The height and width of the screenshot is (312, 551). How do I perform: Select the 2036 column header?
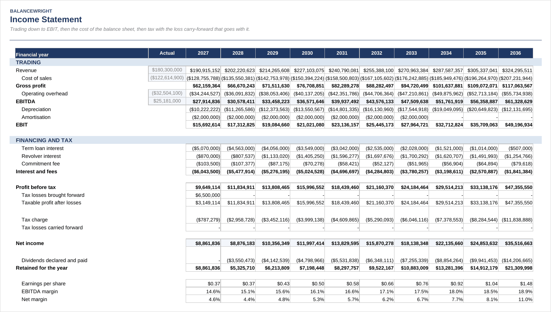coord(515,53)
